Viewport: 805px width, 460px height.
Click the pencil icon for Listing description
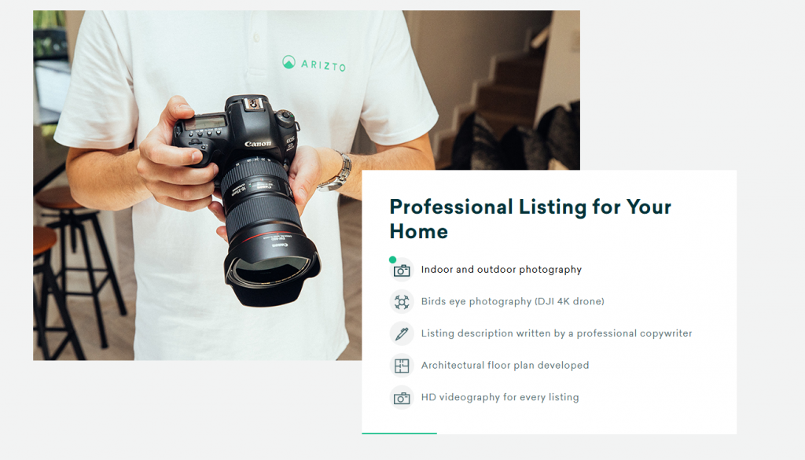tap(402, 333)
